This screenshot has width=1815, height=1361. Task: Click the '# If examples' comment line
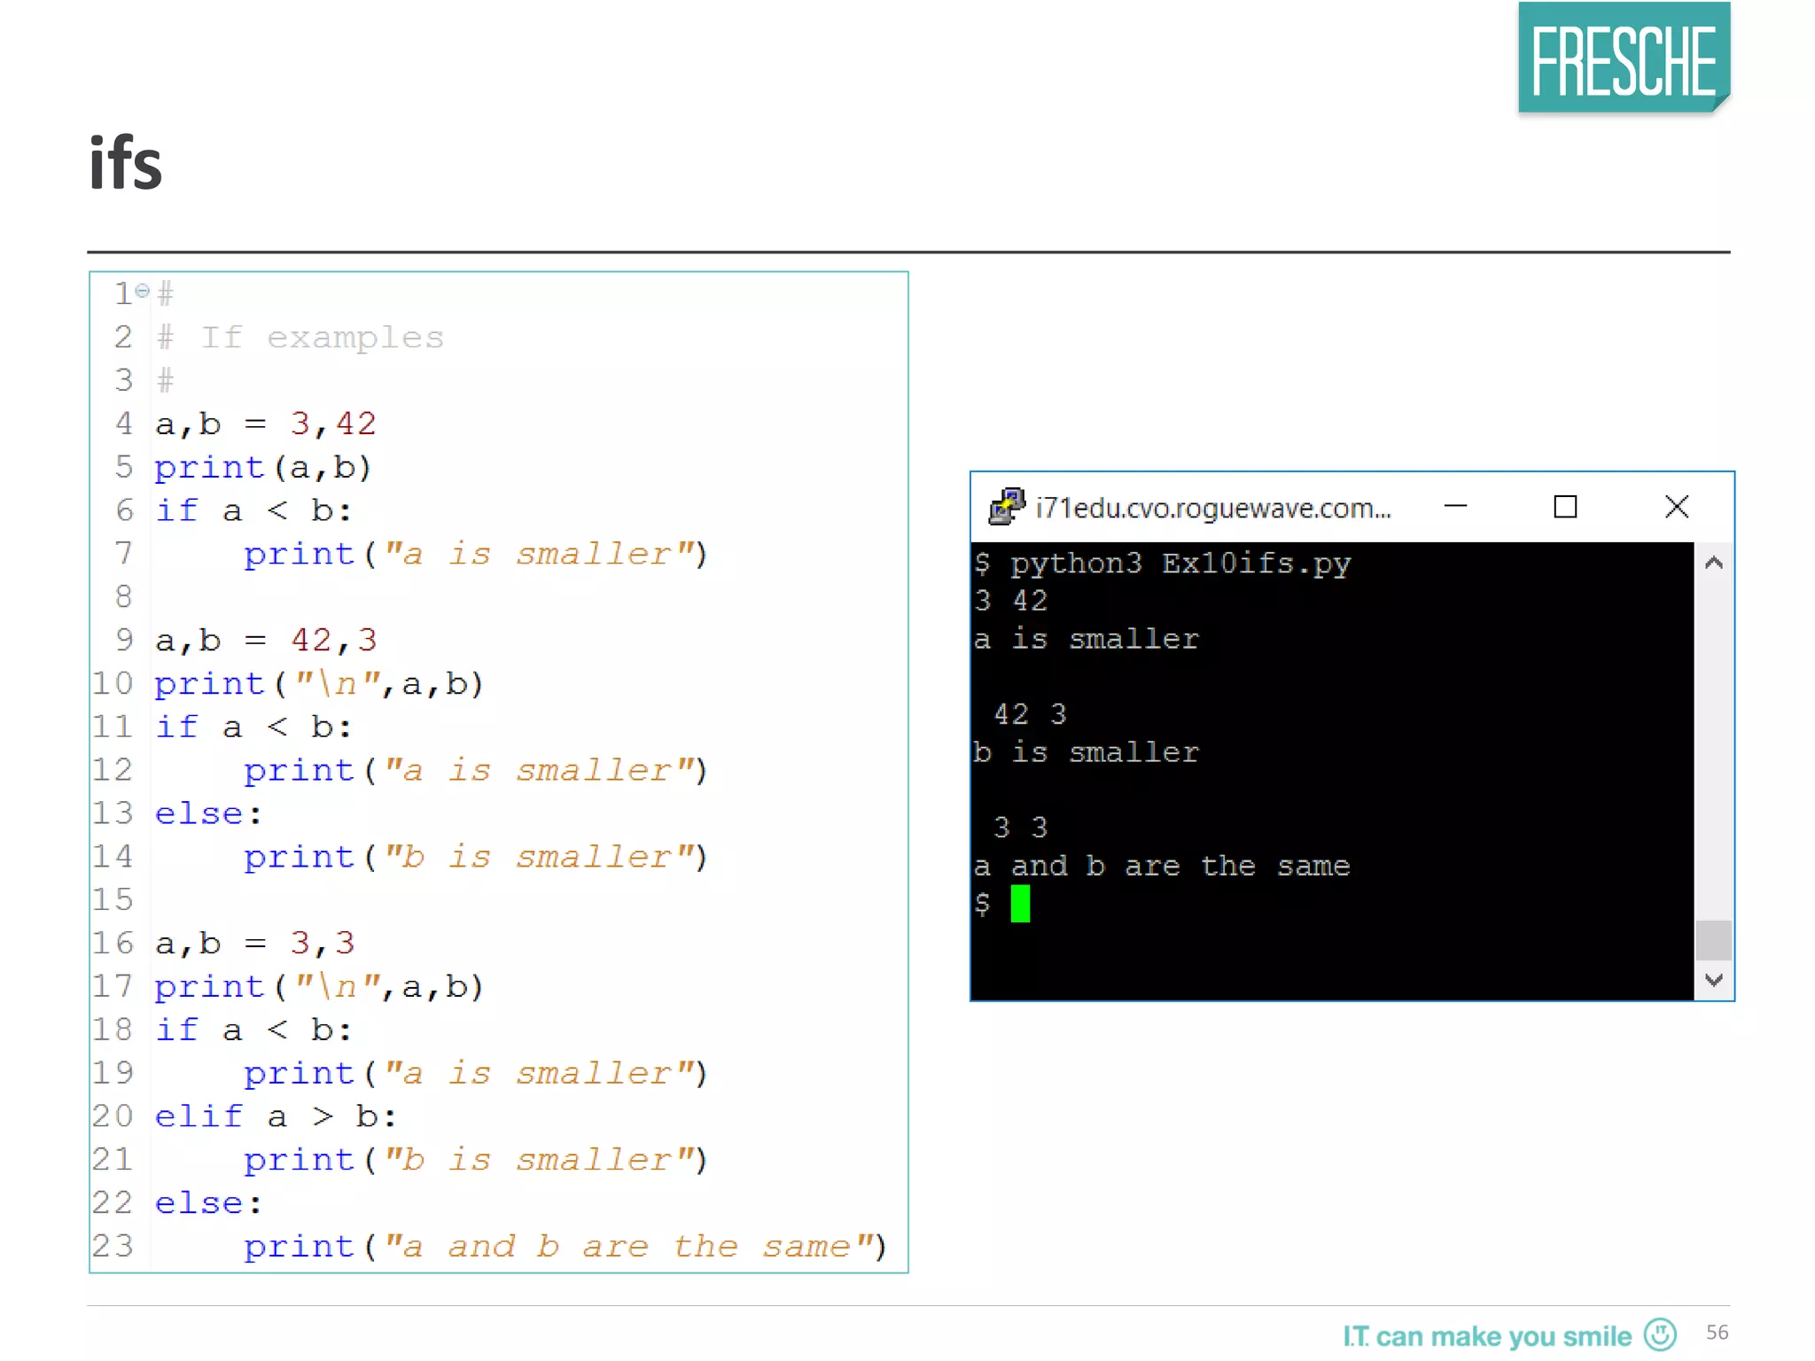(300, 337)
